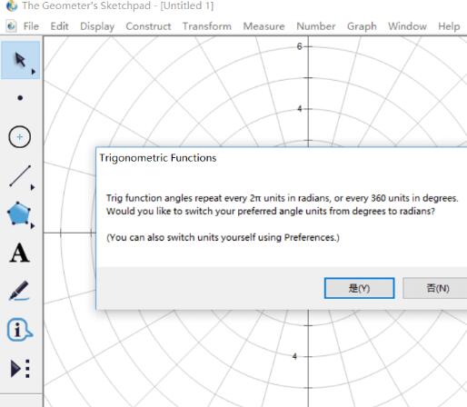Select the Polygon tool
The width and height of the screenshot is (467, 407).
coord(19,213)
